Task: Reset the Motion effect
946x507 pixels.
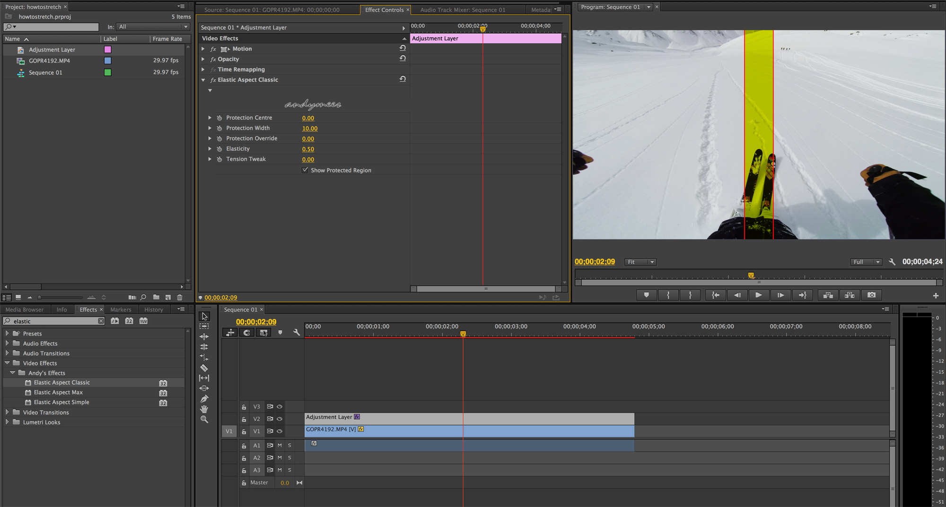Action: tap(403, 48)
